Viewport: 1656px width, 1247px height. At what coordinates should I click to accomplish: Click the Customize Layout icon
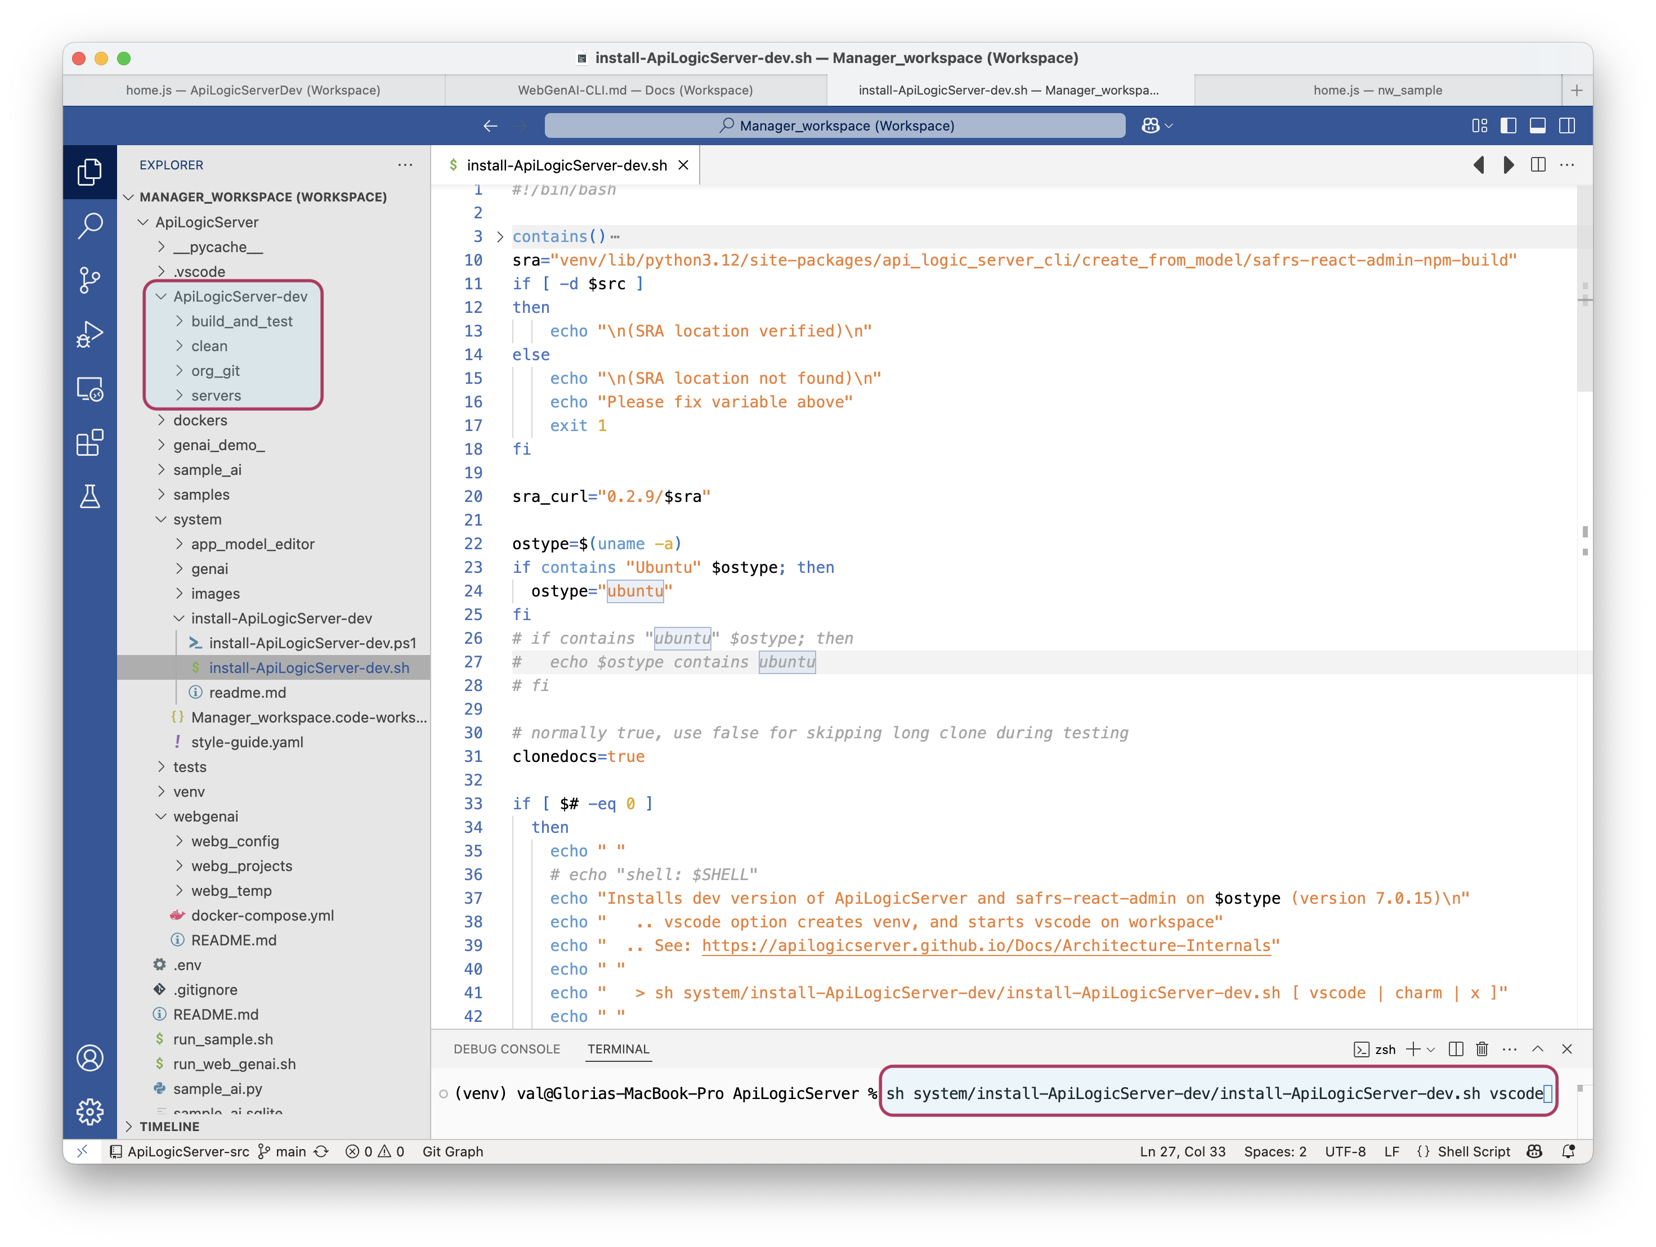tap(1479, 125)
